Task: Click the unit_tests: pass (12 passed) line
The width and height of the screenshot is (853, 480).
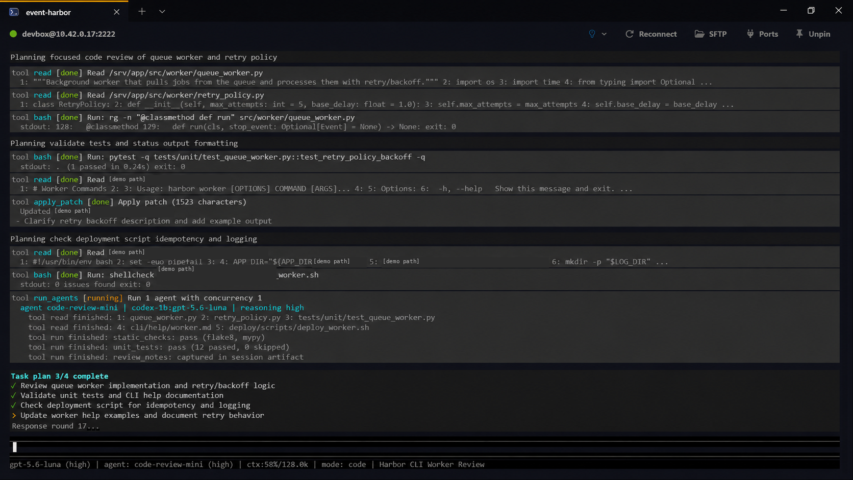Action: click(x=159, y=347)
